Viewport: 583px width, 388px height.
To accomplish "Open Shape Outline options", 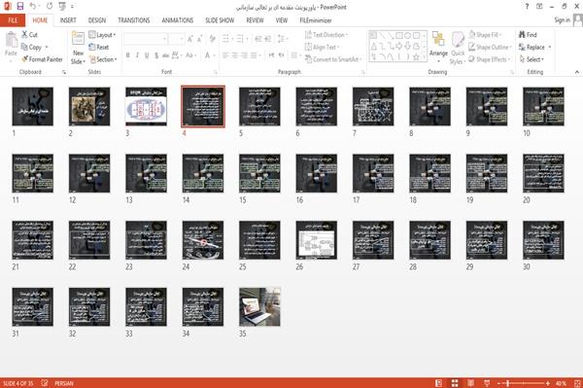I will (x=490, y=47).
